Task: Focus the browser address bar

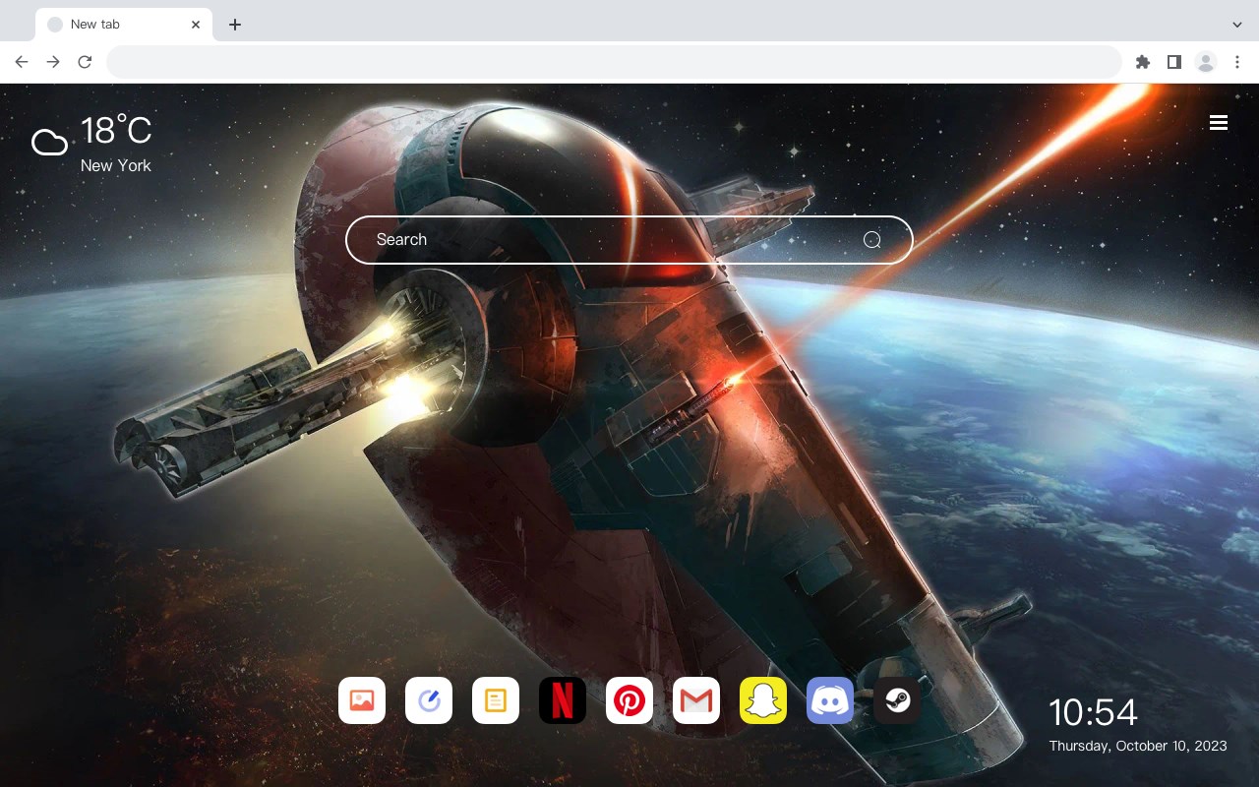Action: click(614, 62)
